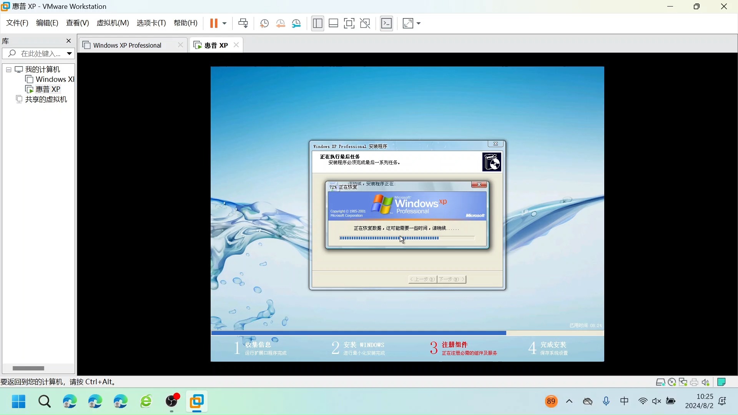Image resolution: width=738 pixels, height=415 pixels.
Task: Close the restore progress dialog
Action: tap(479, 184)
